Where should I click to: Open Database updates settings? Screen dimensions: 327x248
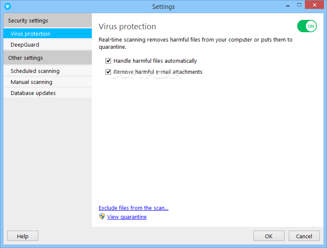click(x=48, y=93)
